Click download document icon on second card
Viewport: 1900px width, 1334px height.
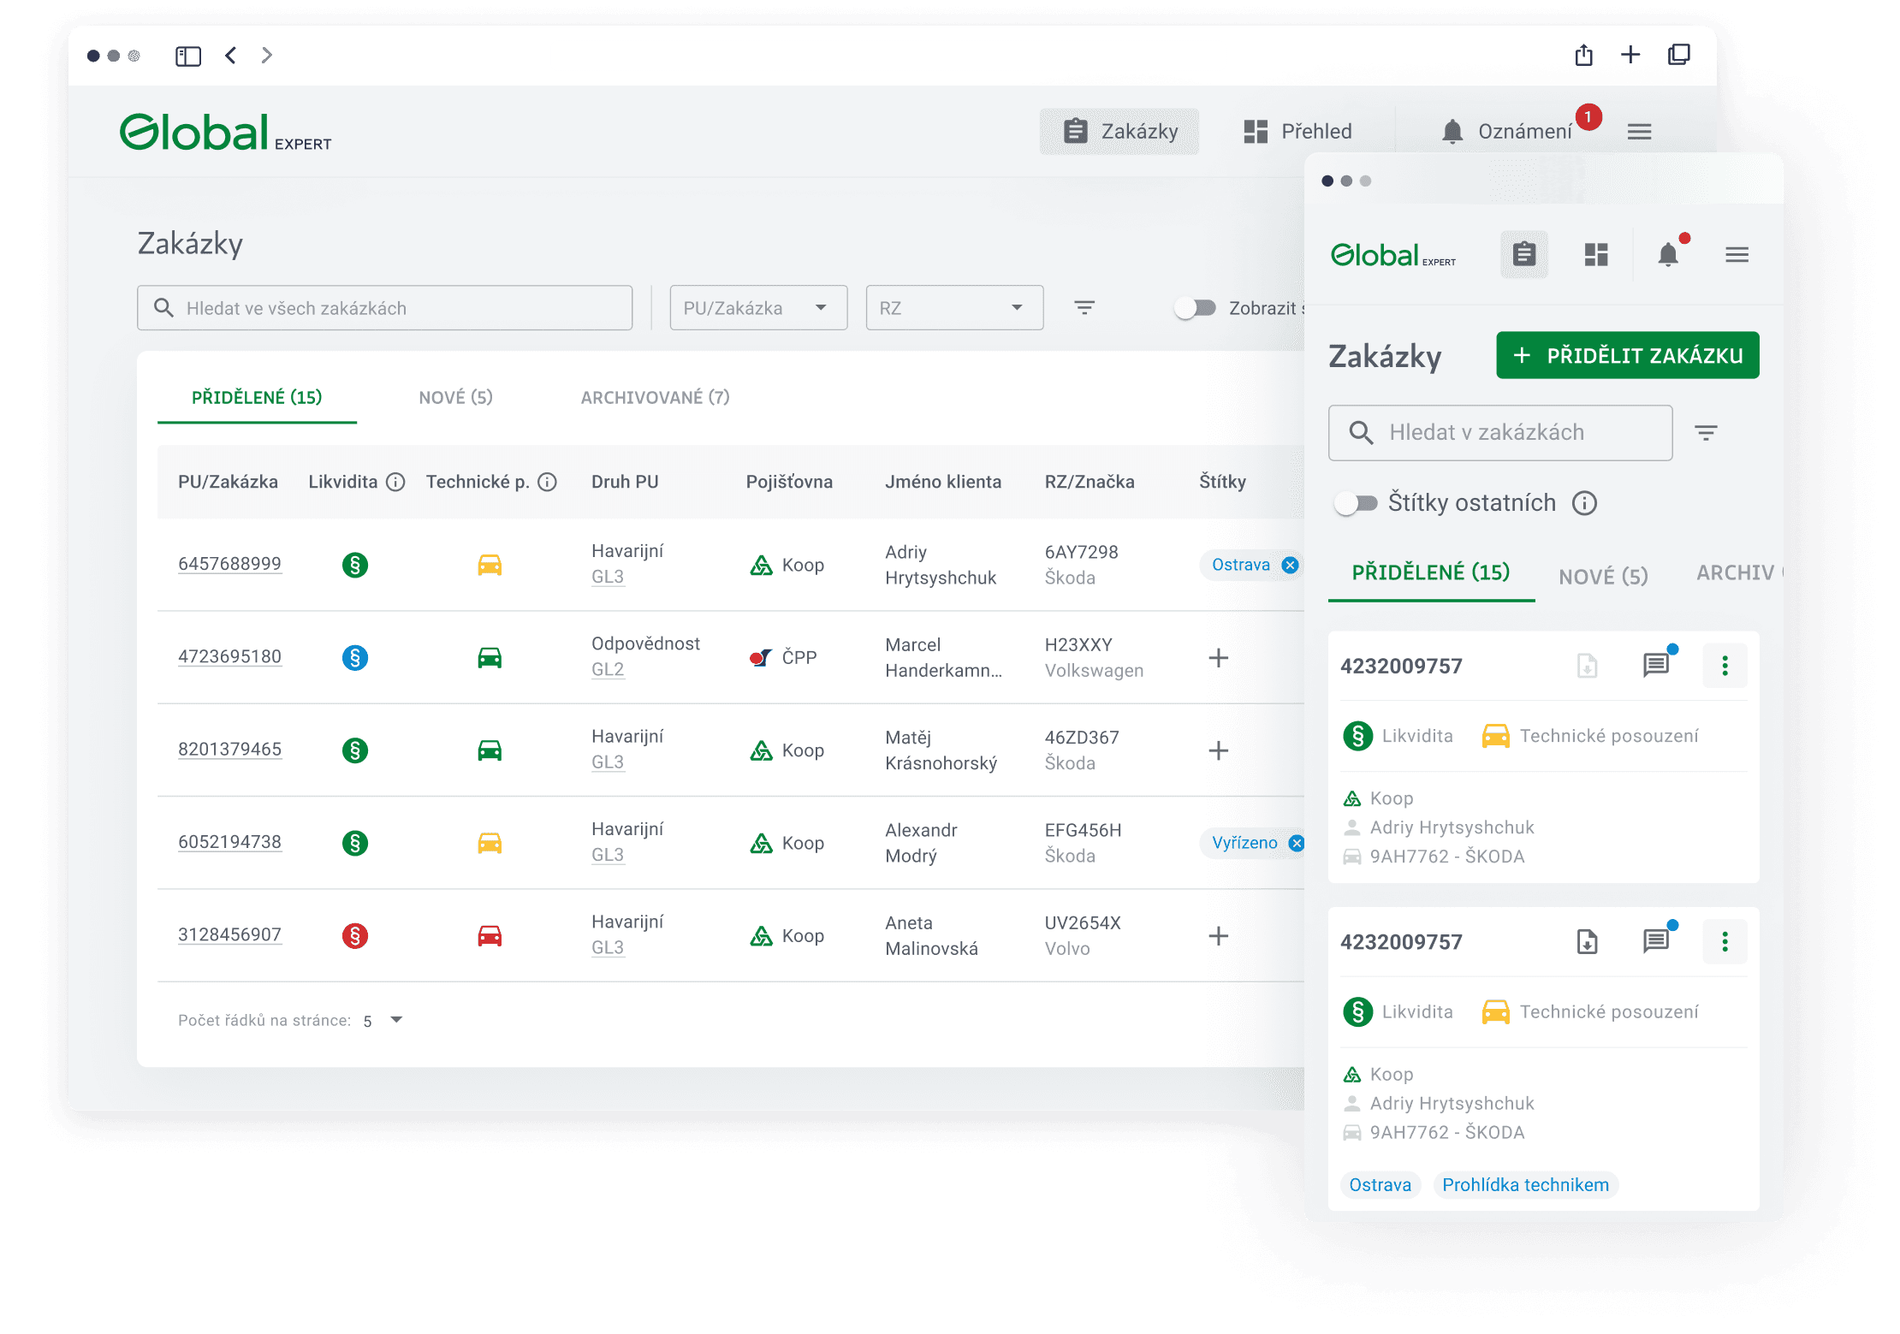coord(1587,941)
